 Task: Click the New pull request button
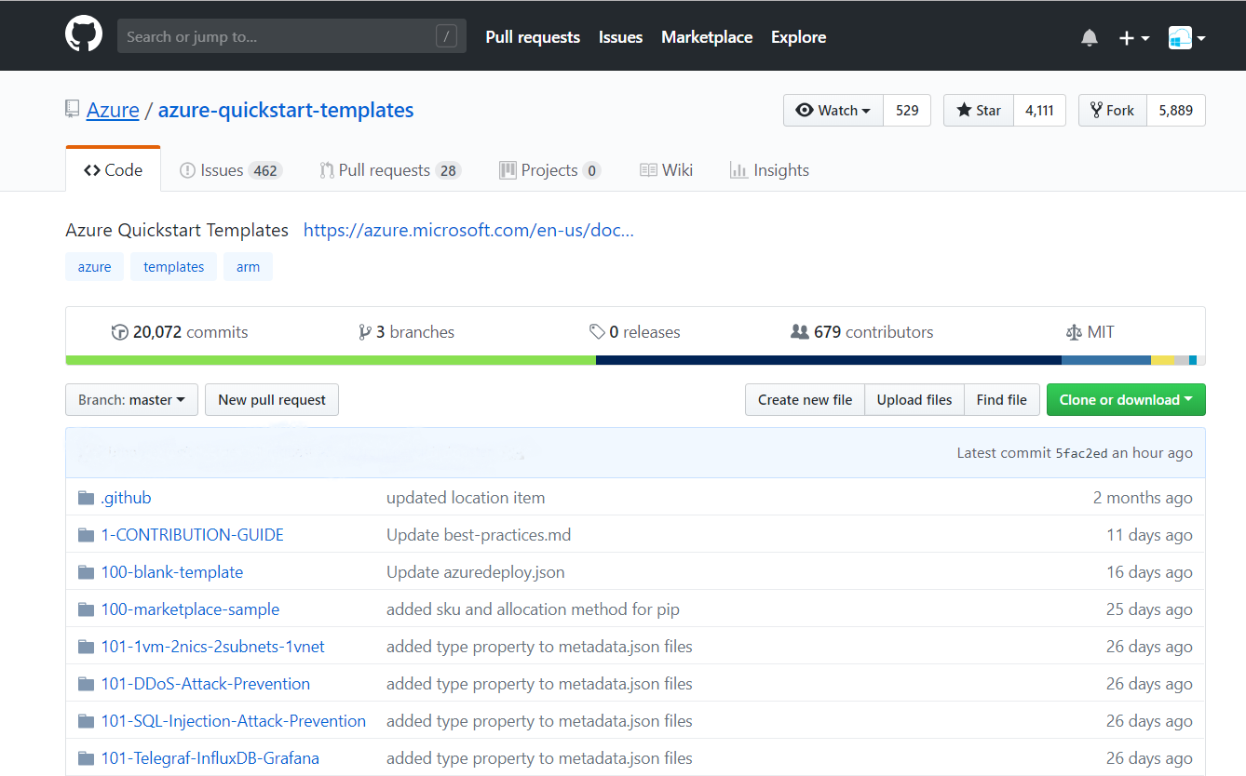click(x=272, y=400)
